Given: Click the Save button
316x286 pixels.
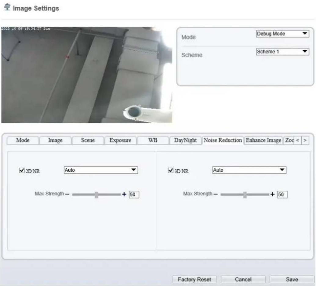Looking at the screenshot, I should pyautogui.click(x=292, y=280).
